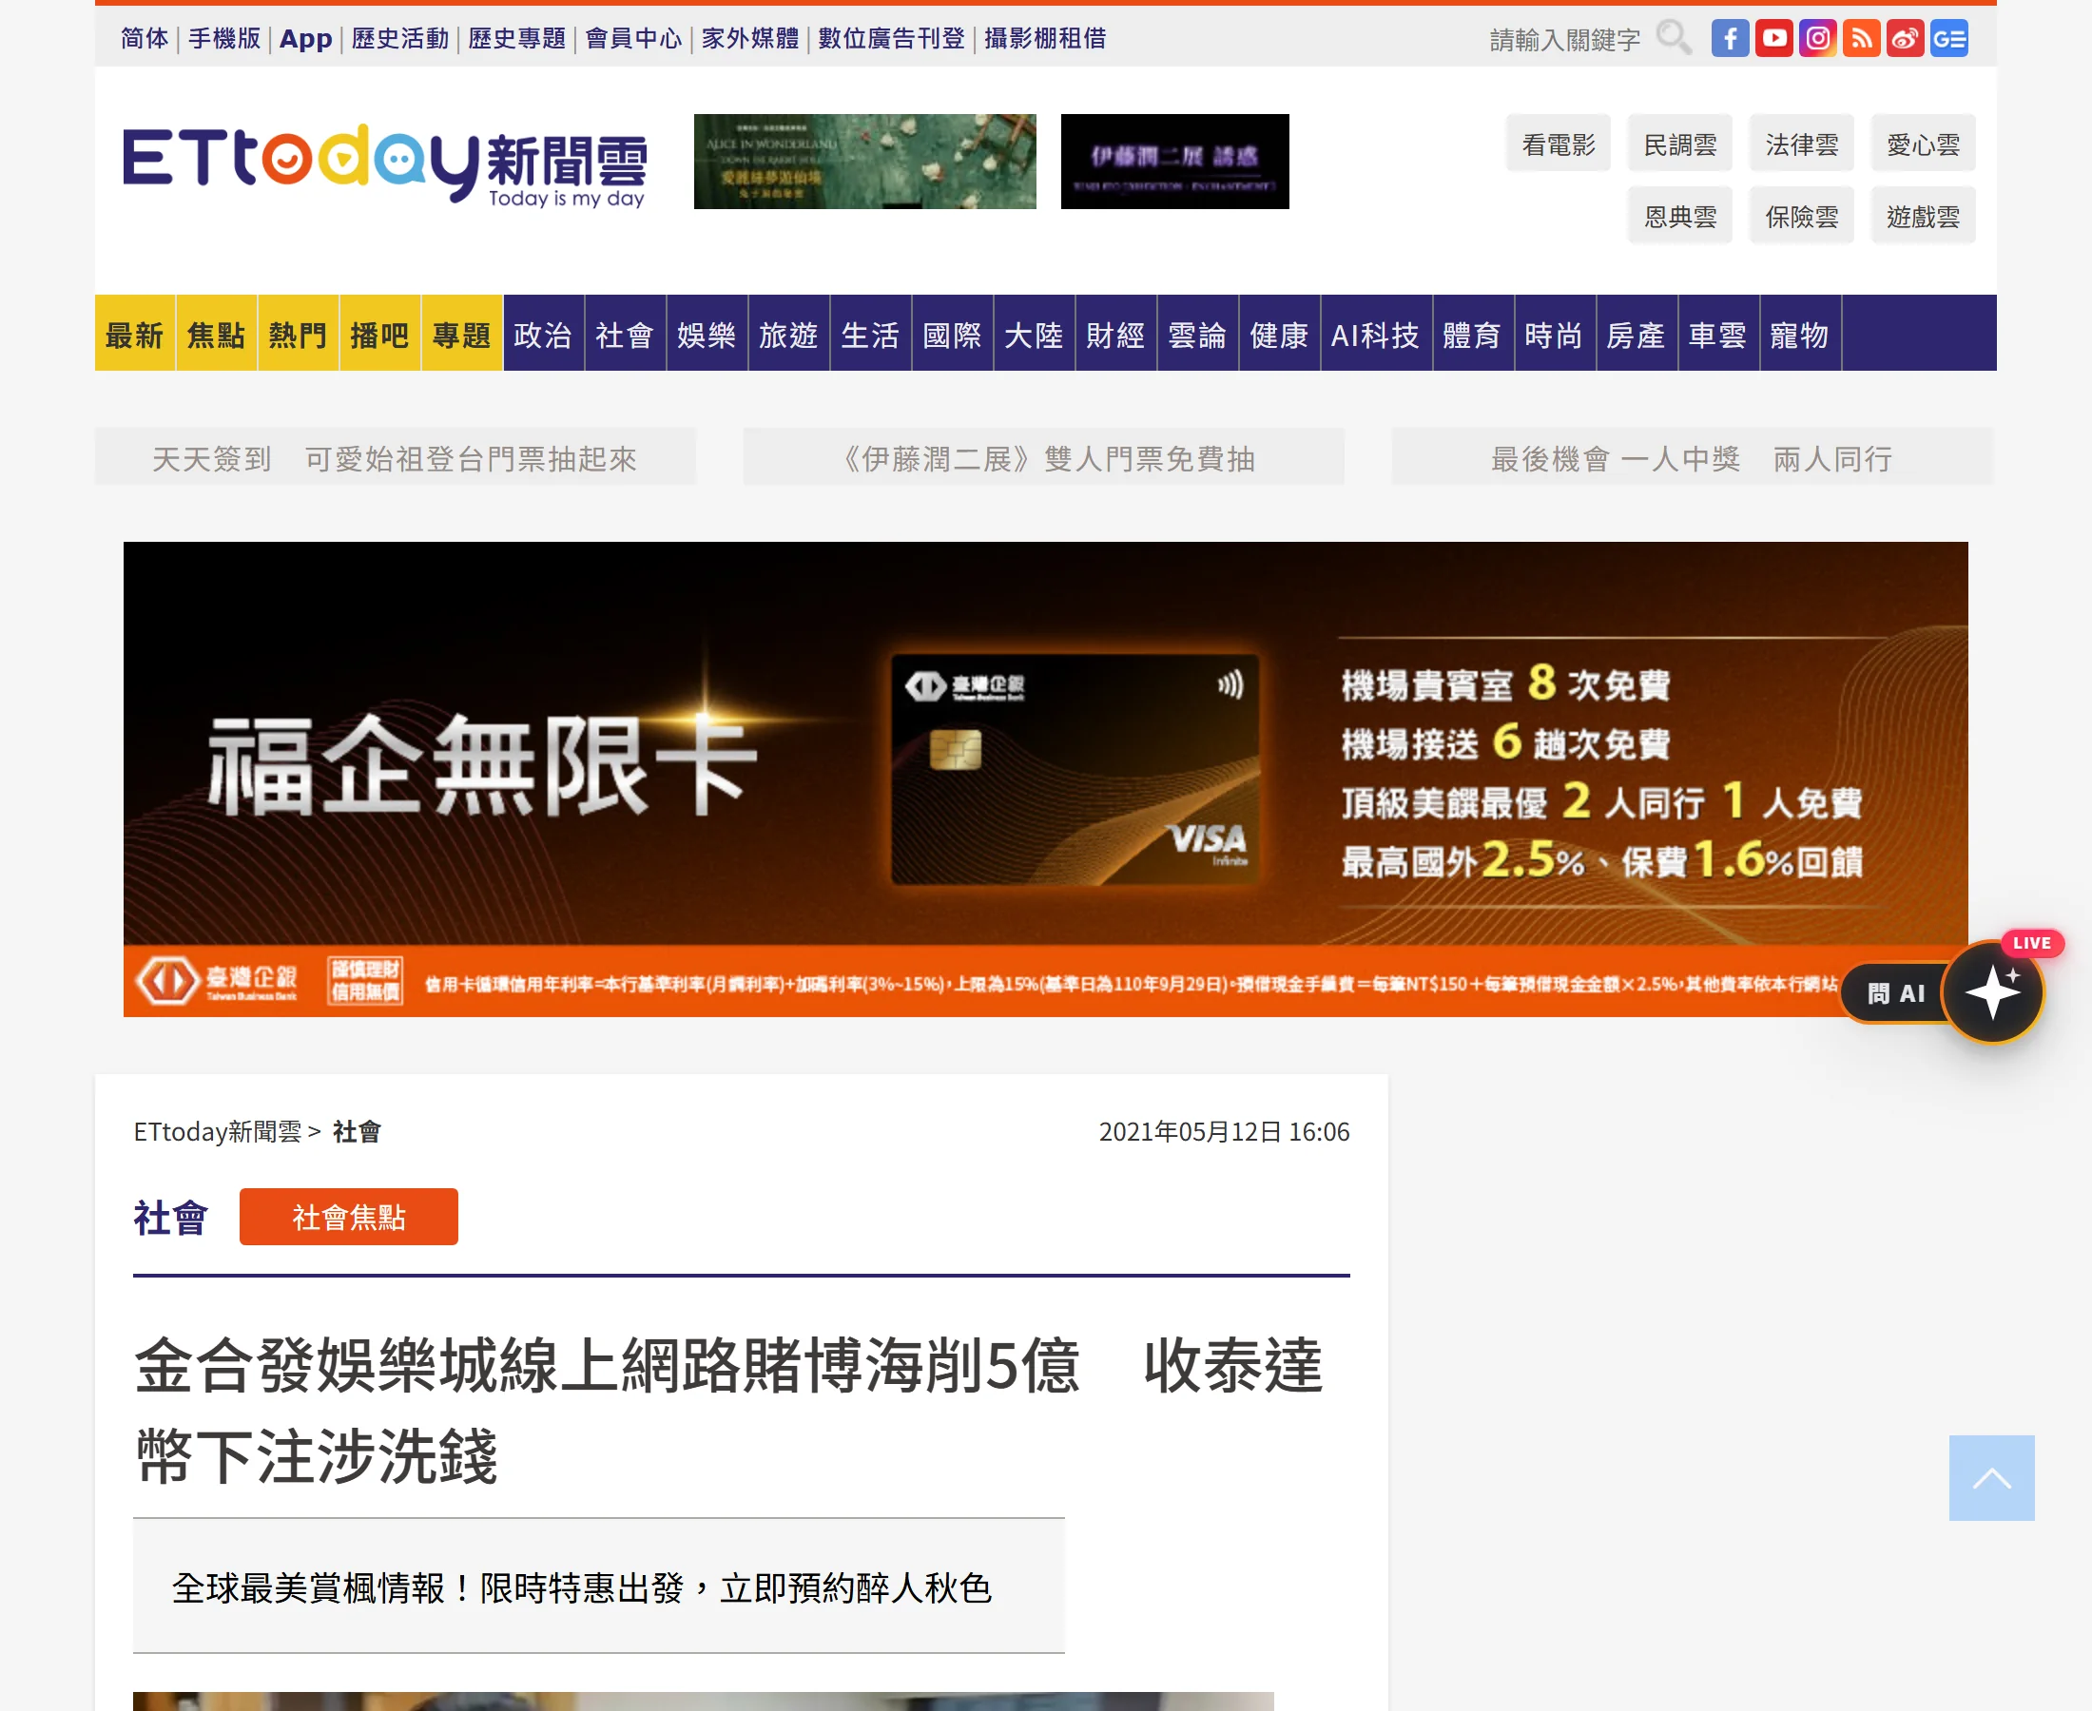The height and width of the screenshot is (1711, 2092).
Task: Open 攝影棚租借 link
Action: point(1045,38)
